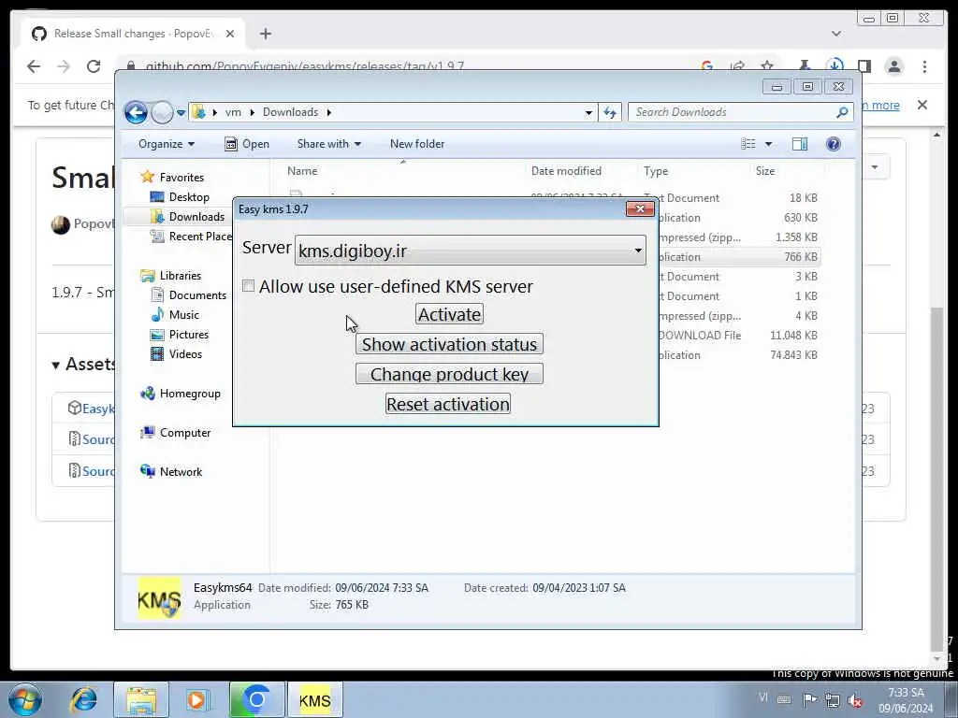The width and height of the screenshot is (958, 718).
Task: Click the KMS icon in the details pane
Action: [x=159, y=598]
